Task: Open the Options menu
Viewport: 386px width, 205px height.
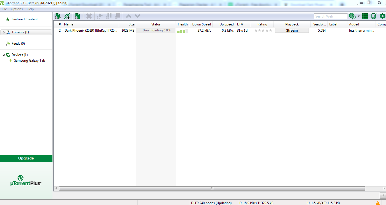Action: pos(17,9)
